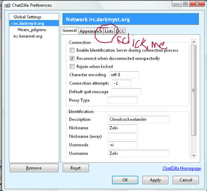
Task: Click the Identification group label
Action: (x=81, y=111)
